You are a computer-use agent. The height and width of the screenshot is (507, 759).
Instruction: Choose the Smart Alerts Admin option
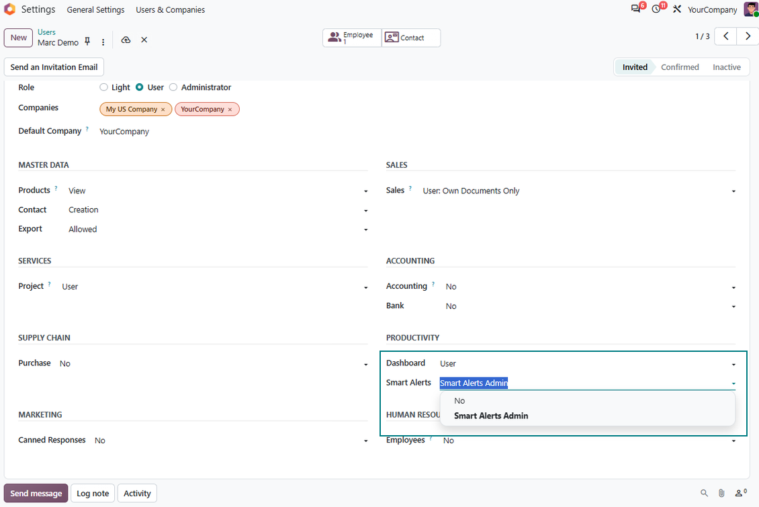click(x=588, y=416)
